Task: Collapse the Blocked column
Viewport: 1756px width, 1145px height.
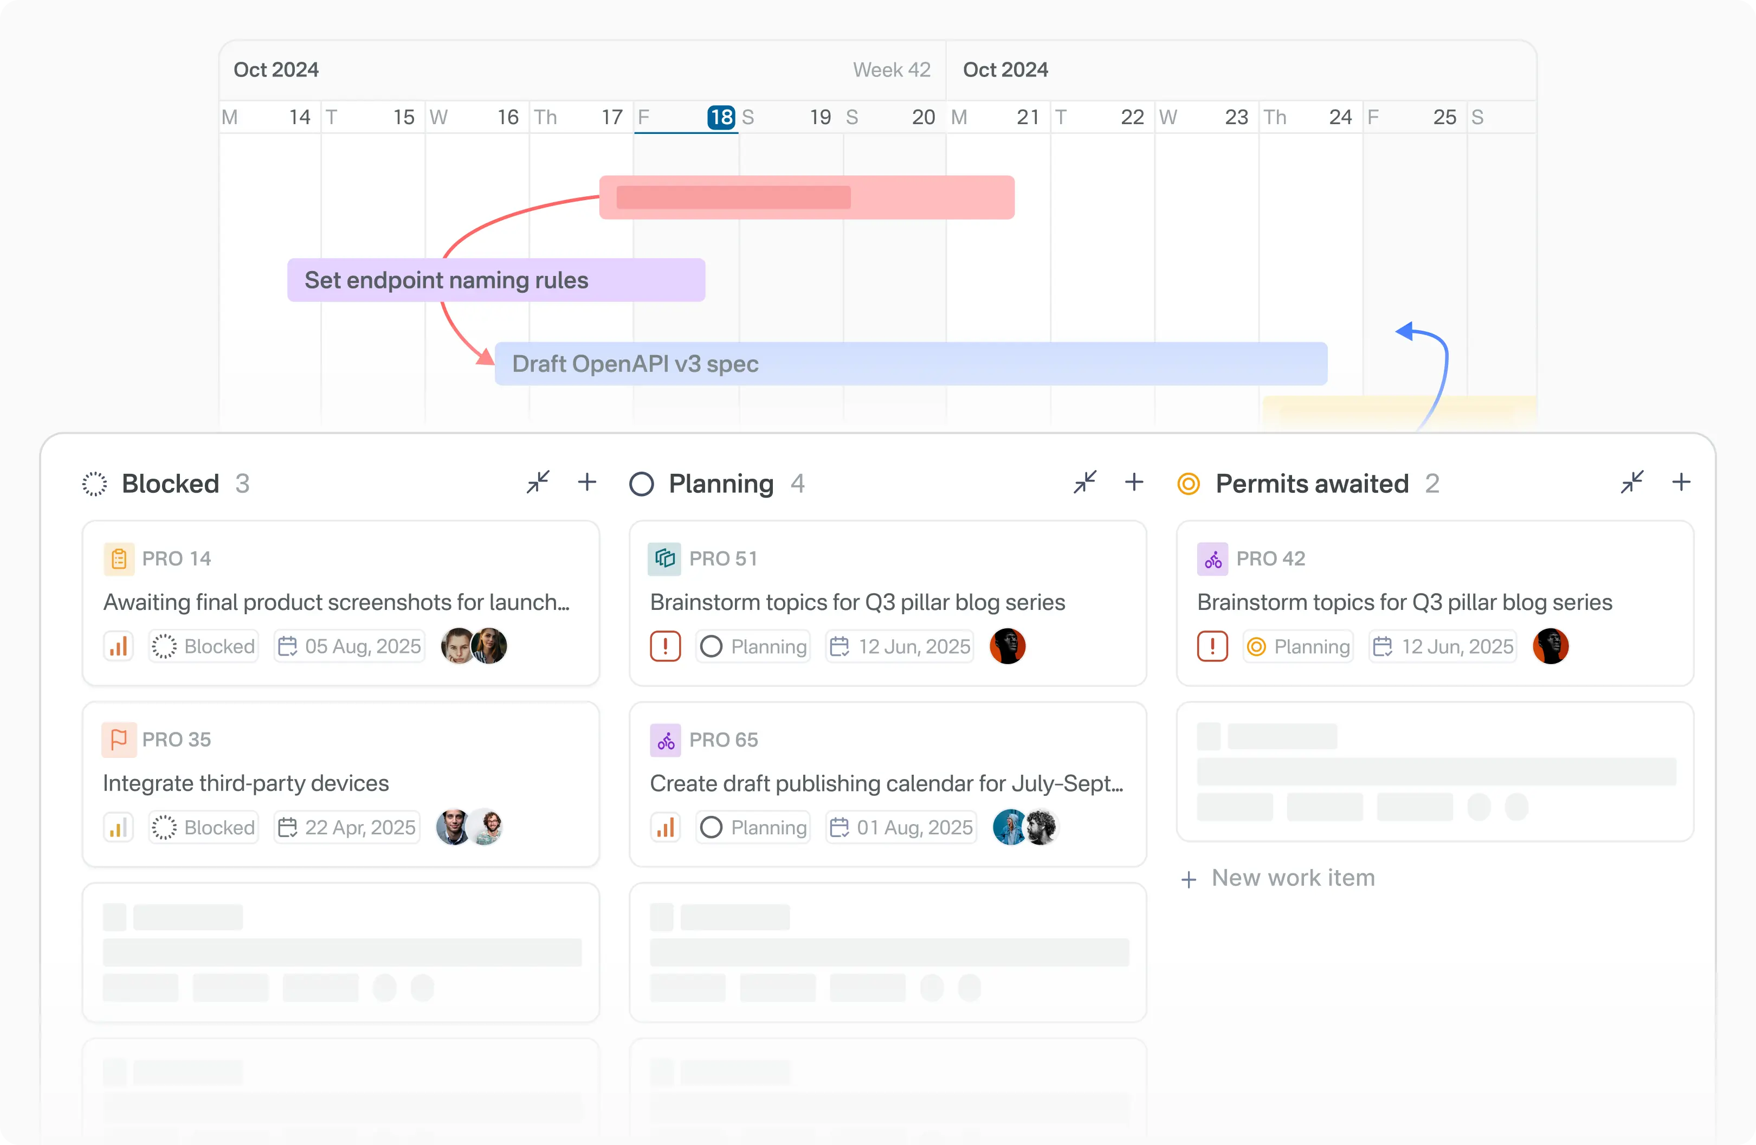Action: point(538,482)
